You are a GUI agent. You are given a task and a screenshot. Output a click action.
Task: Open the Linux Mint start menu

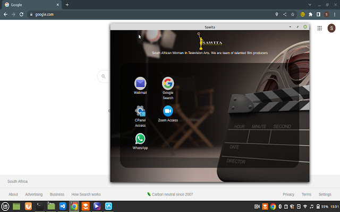[5, 206]
